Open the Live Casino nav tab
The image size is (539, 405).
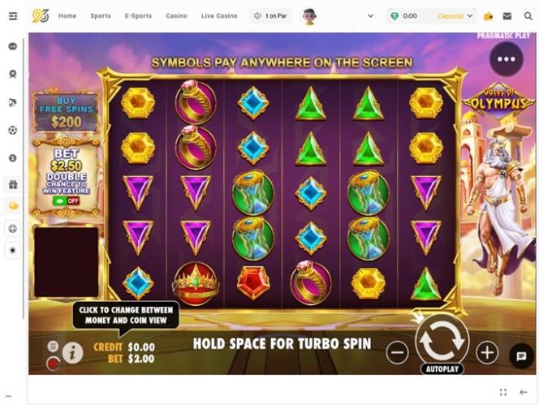[x=219, y=15]
